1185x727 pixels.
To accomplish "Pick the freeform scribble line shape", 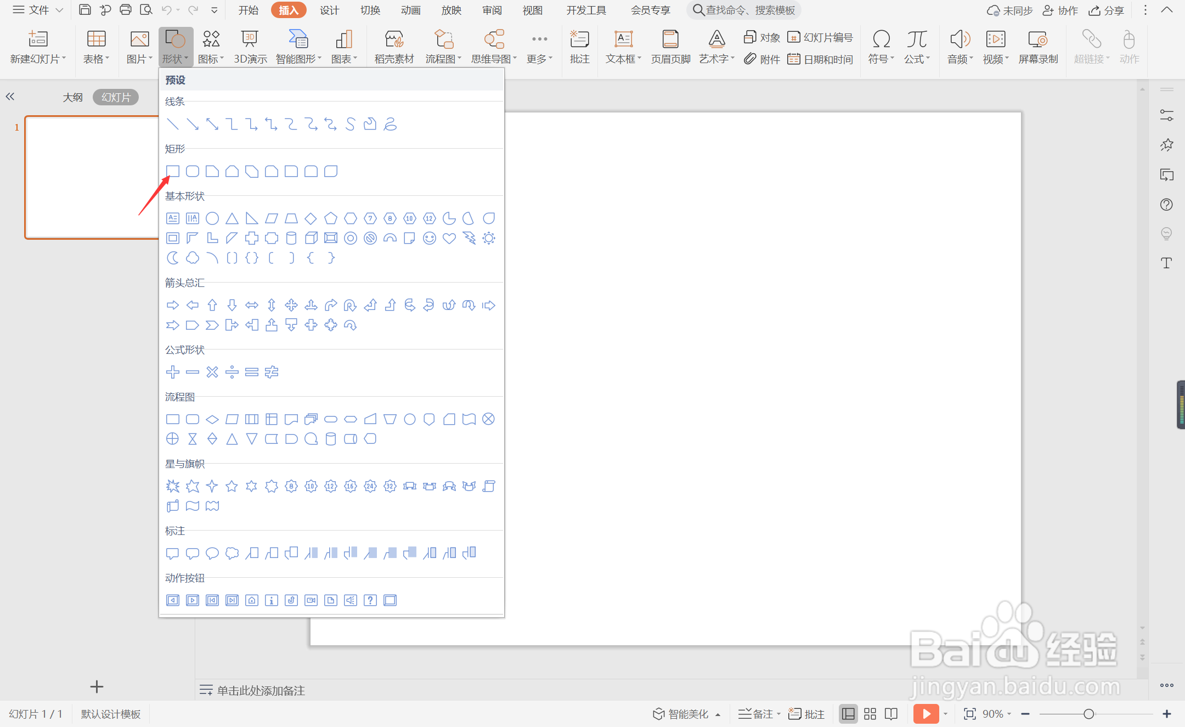I will (390, 124).
